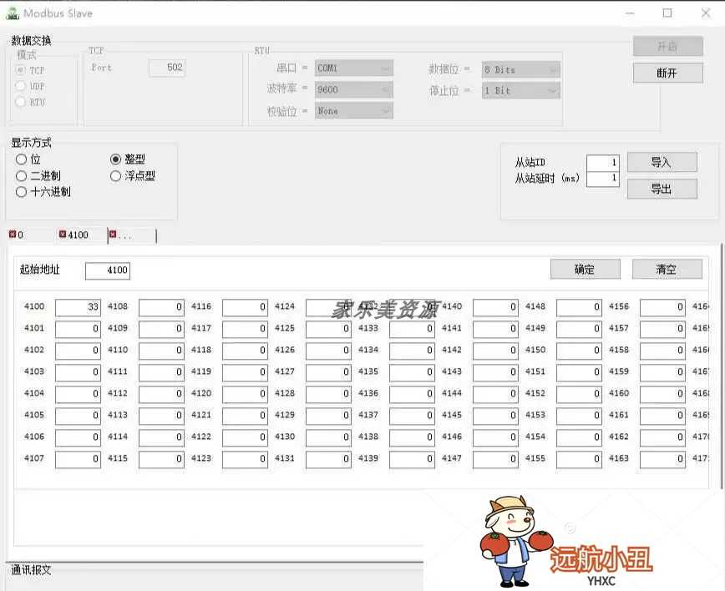Screen dimensions: 725x591
Task: Click the value field for register 4125
Action: (x=328, y=329)
